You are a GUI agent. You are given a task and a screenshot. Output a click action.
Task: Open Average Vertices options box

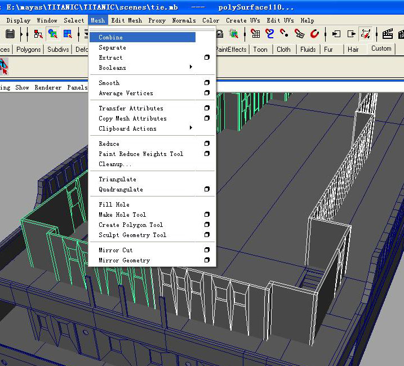click(207, 92)
